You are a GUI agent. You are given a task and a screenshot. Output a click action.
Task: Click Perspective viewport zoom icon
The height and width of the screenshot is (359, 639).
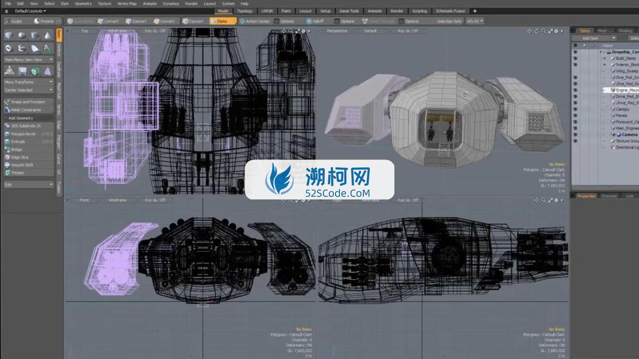tap(544, 31)
